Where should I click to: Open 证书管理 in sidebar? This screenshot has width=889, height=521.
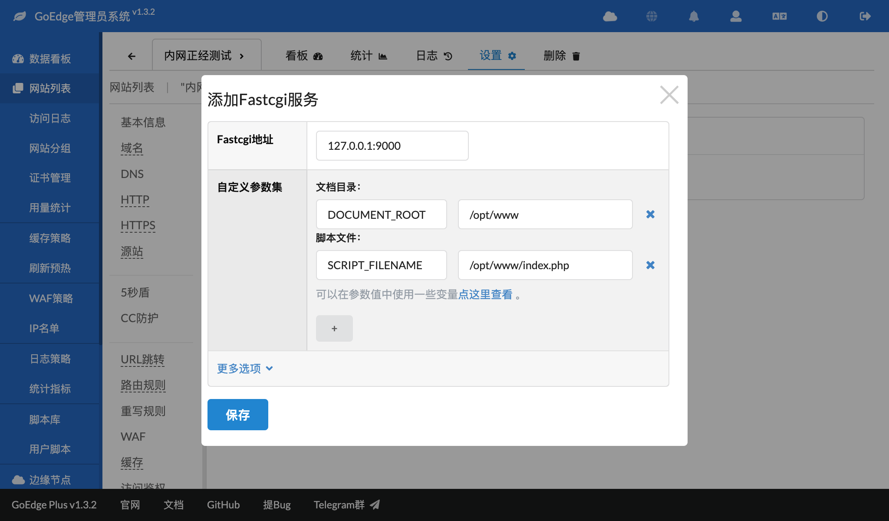[x=50, y=178]
